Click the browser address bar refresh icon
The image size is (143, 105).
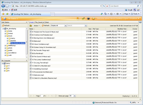tap(104, 6)
